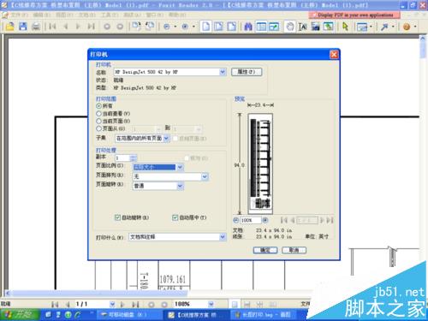The width and height of the screenshot is (428, 321).
Task: Click the 确定 (OK) button
Action: coord(265,250)
